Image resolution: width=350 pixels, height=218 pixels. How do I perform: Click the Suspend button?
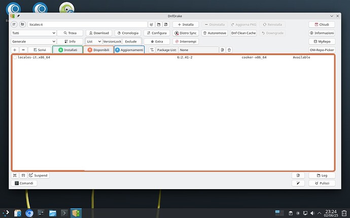39,176
